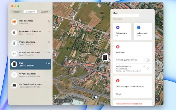This screenshot has height=110, width=176.
Task: Switch to the Persone tab
Action: 17,12
